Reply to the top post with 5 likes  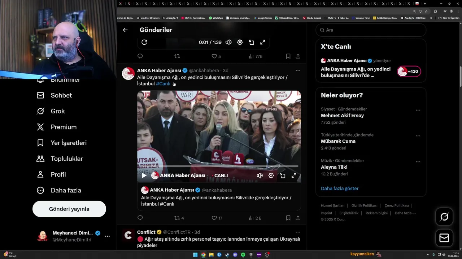pyautogui.click(x=140, y=56)
